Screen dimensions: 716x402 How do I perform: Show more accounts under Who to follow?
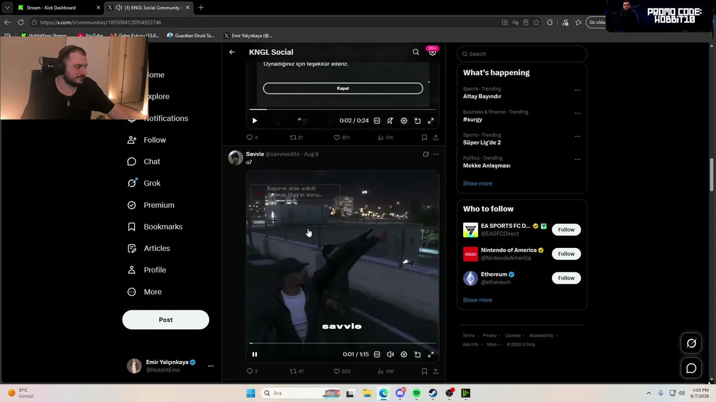tap(478, 300)
